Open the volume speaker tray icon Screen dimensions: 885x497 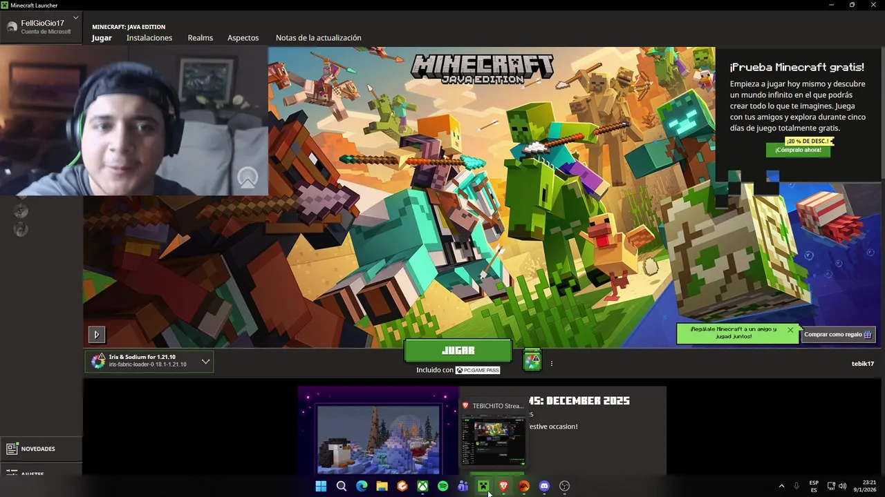coord(842,486)
